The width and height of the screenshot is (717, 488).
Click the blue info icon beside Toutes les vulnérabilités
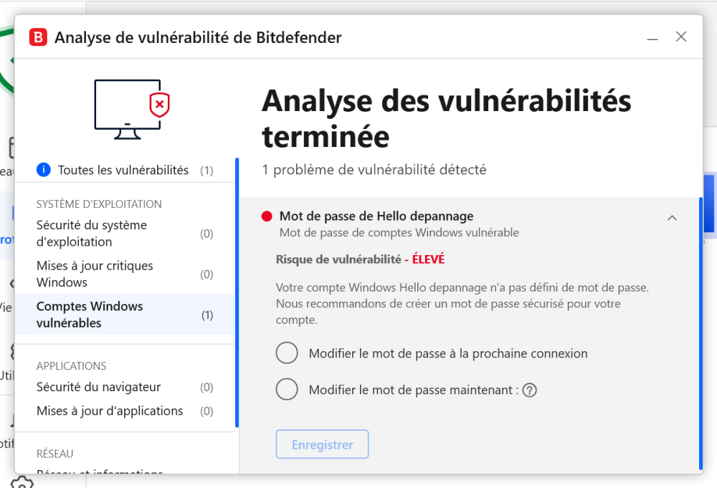pos(44,170)
